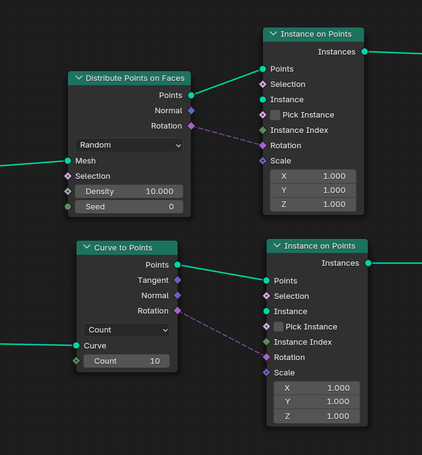The width and height of the screenshot is (422, 455).
Task: Click Points output socket of Distribute Points
Action: pos(191,95)
